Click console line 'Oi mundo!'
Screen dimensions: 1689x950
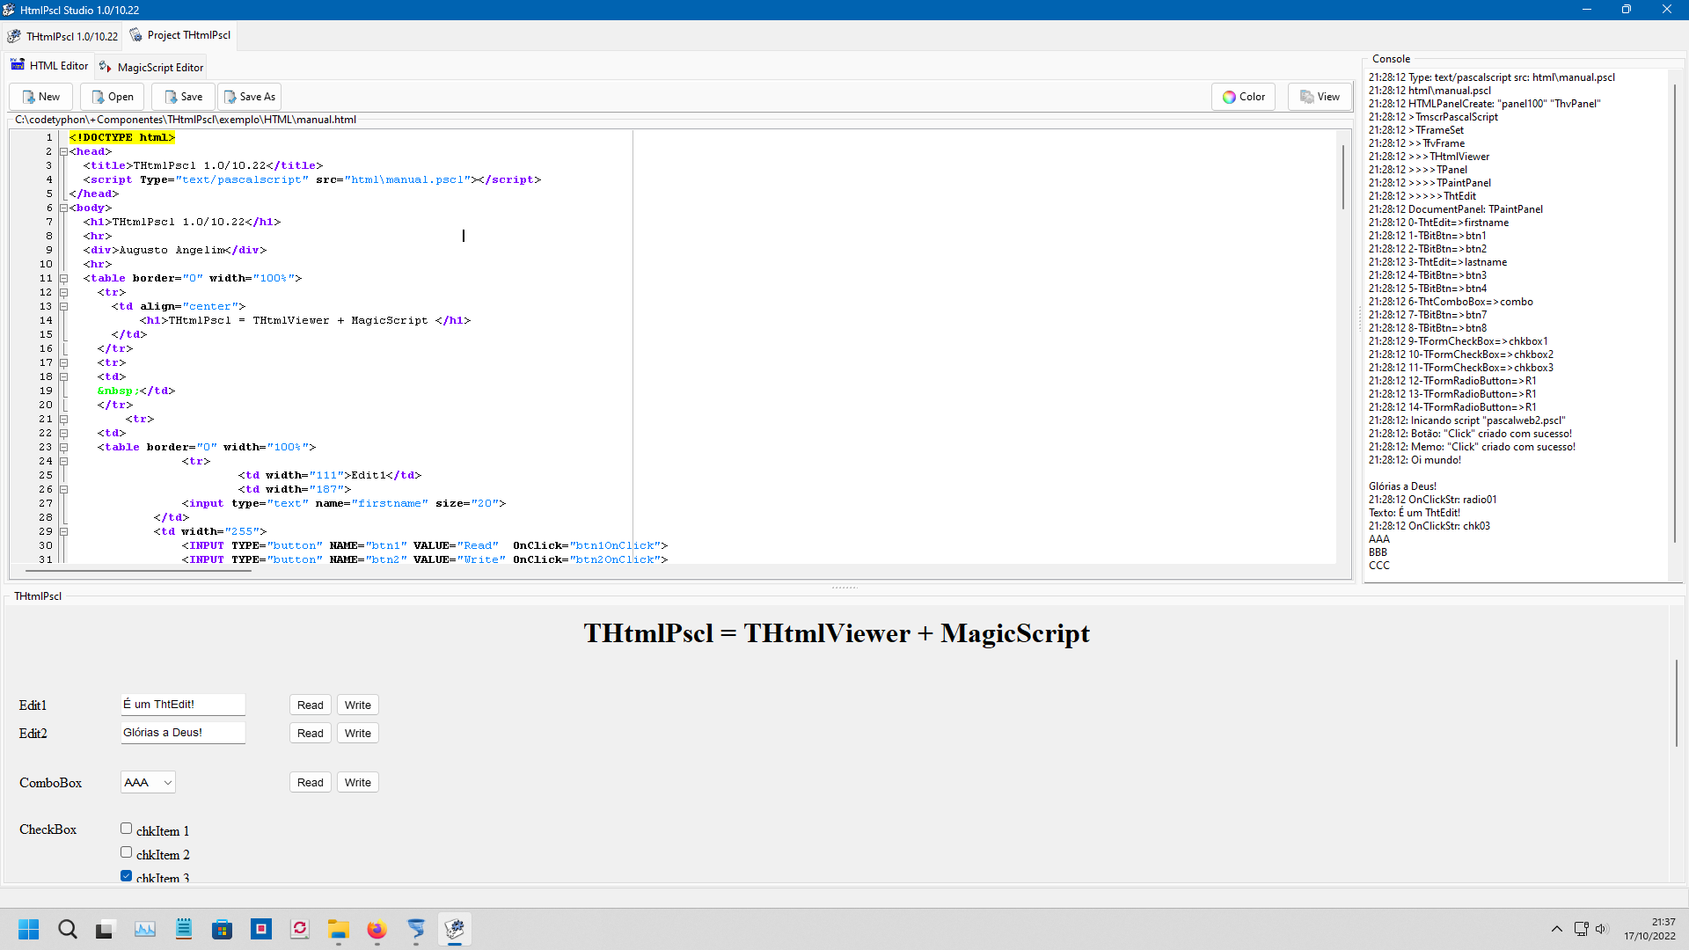[x=1415, y=460]
